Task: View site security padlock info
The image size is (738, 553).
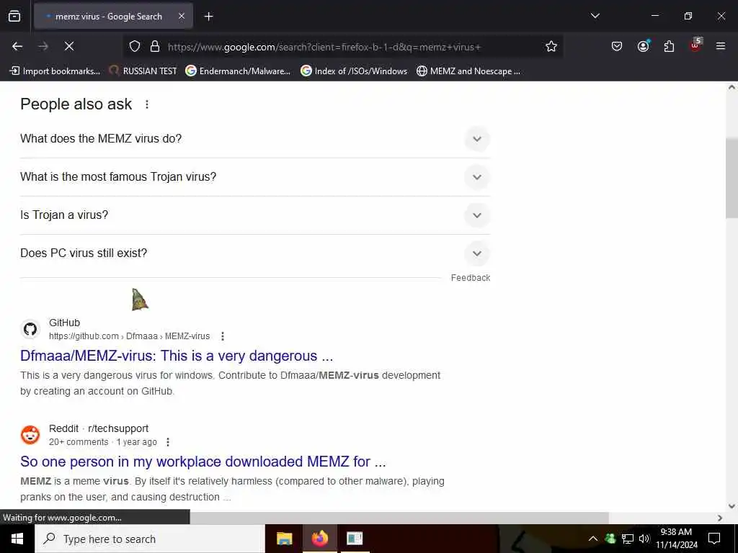Action: [155, 47]
